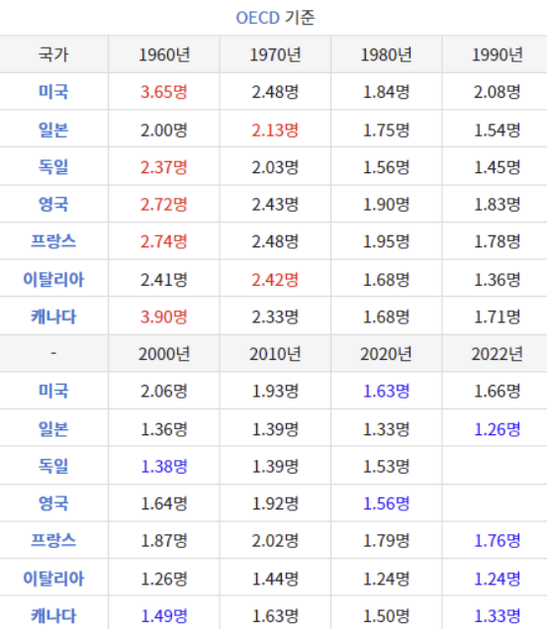The image size is (547, 629).
Task: Select the 2.48명 value in 미국's 1970년 cell
Action: coord(275,92)
